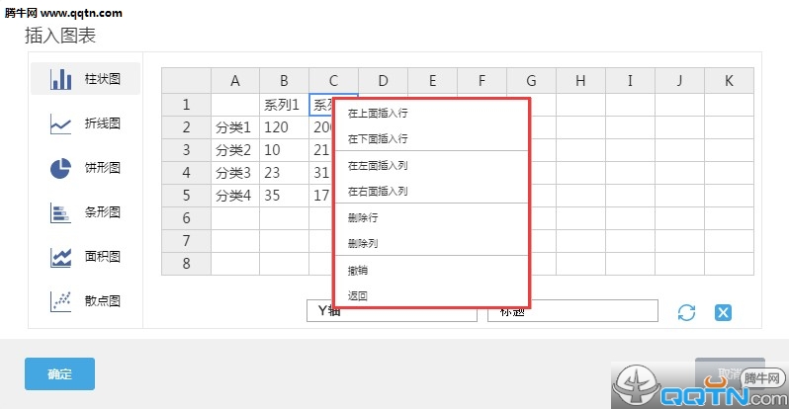Screen dimensions: 789x409
Task: Click the blue refresh arrows icon
Action: (x=686, y=312)
